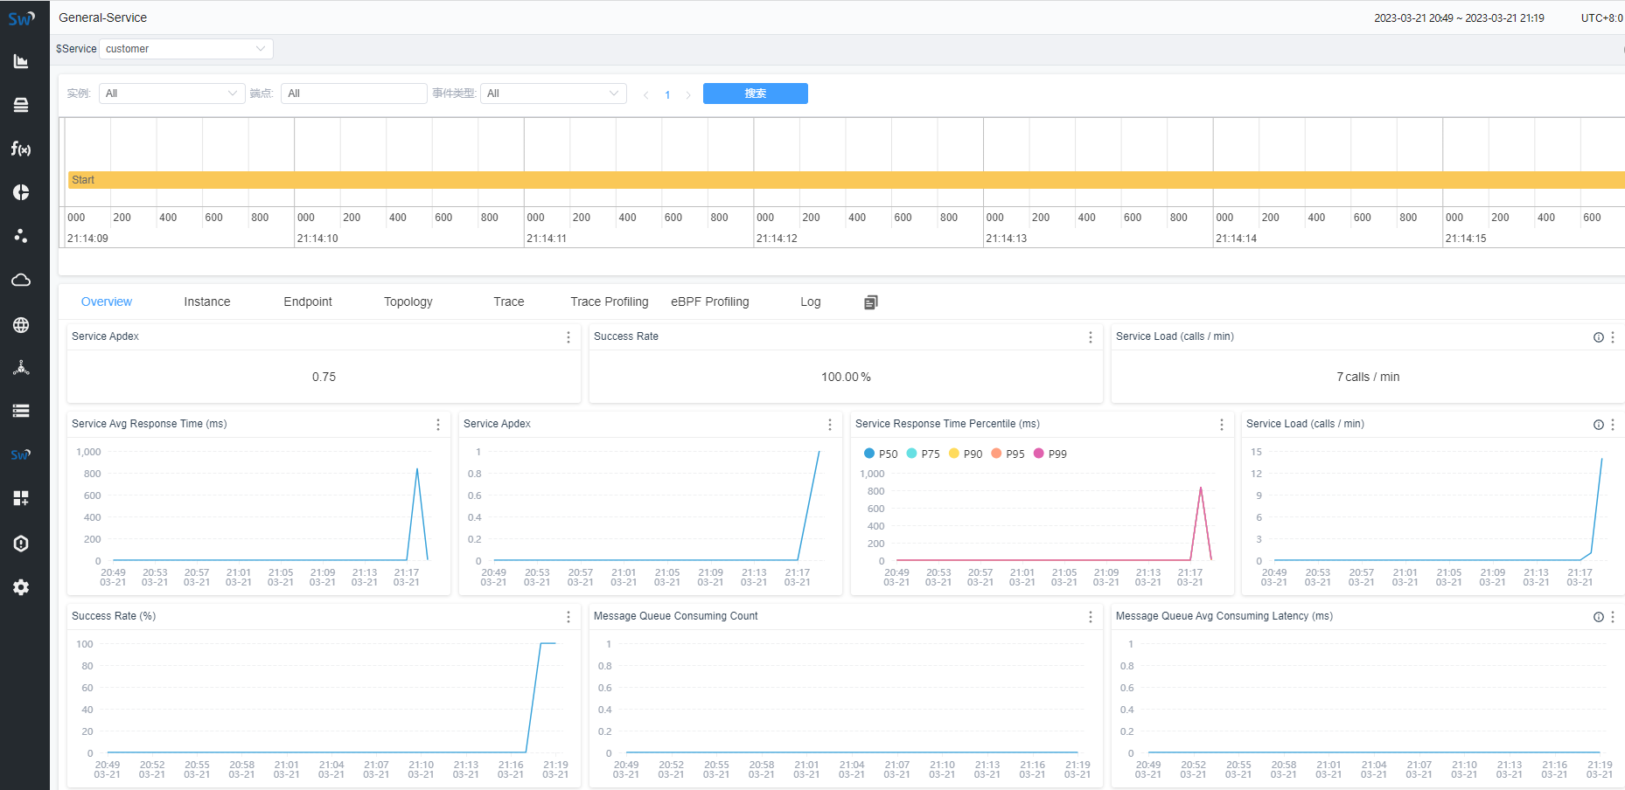Click the Service Apdex value 0.75
This screenshot has height=790, width=1625.
324,377
